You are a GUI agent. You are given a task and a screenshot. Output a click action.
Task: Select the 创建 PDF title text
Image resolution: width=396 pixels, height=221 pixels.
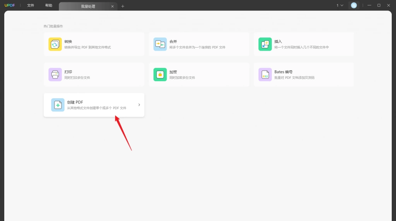pyautogui.click(x=75, y=102)
